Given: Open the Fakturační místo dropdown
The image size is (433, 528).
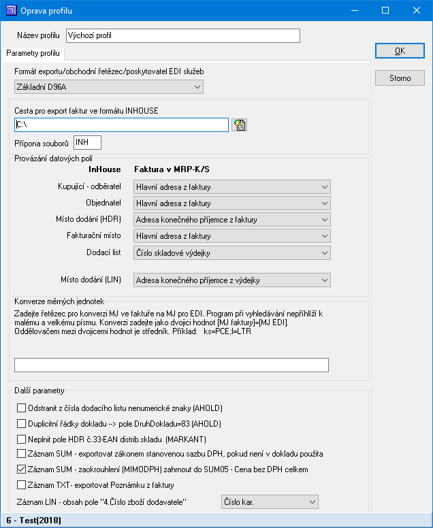Looking at the screenshot, I should click(231, 236).
